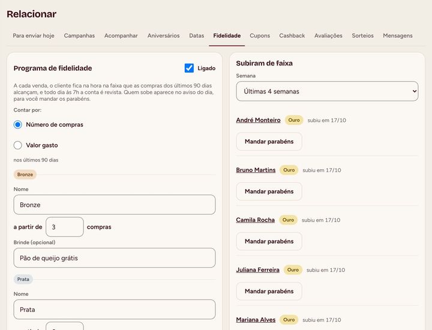Open André Monteiro customer link
Screen dimensions: 432x330
[x=258, y=120]
